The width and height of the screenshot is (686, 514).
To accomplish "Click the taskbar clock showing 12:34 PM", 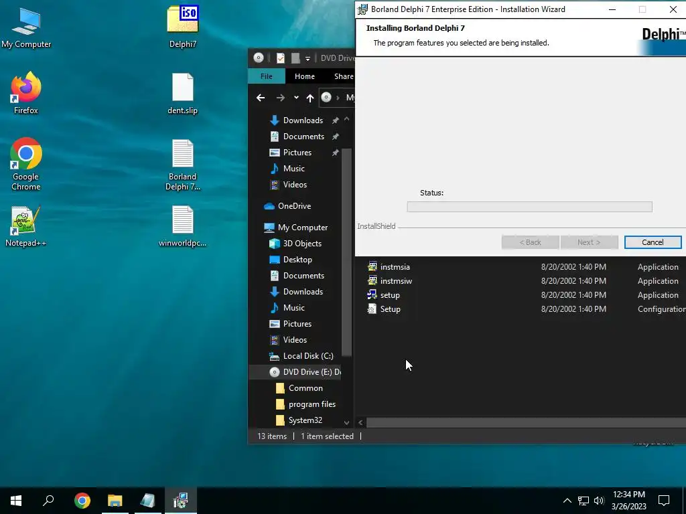I will (x=628, y=501).
